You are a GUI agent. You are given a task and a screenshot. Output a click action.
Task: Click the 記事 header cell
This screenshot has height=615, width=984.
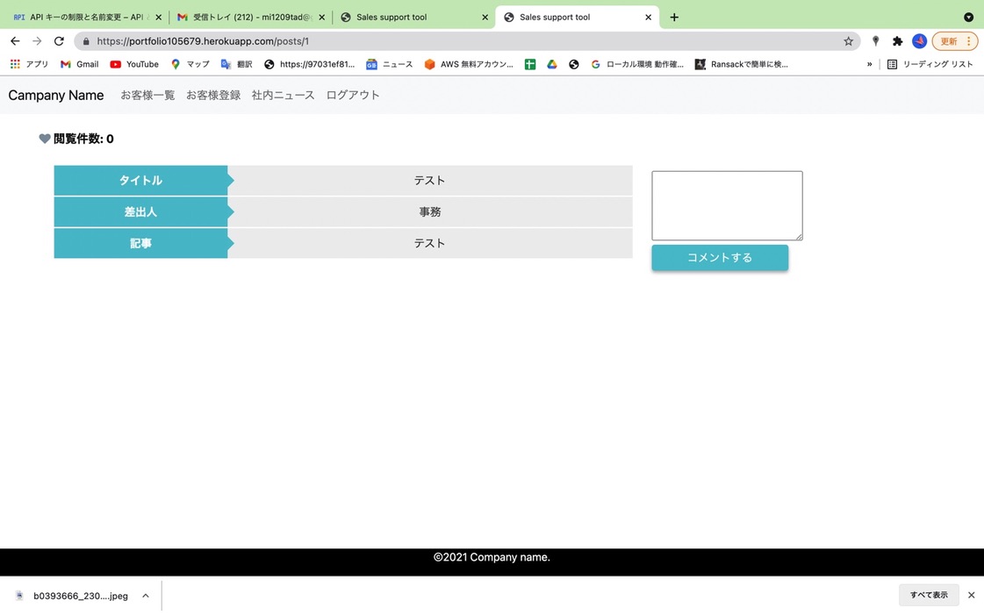(140, 243)
